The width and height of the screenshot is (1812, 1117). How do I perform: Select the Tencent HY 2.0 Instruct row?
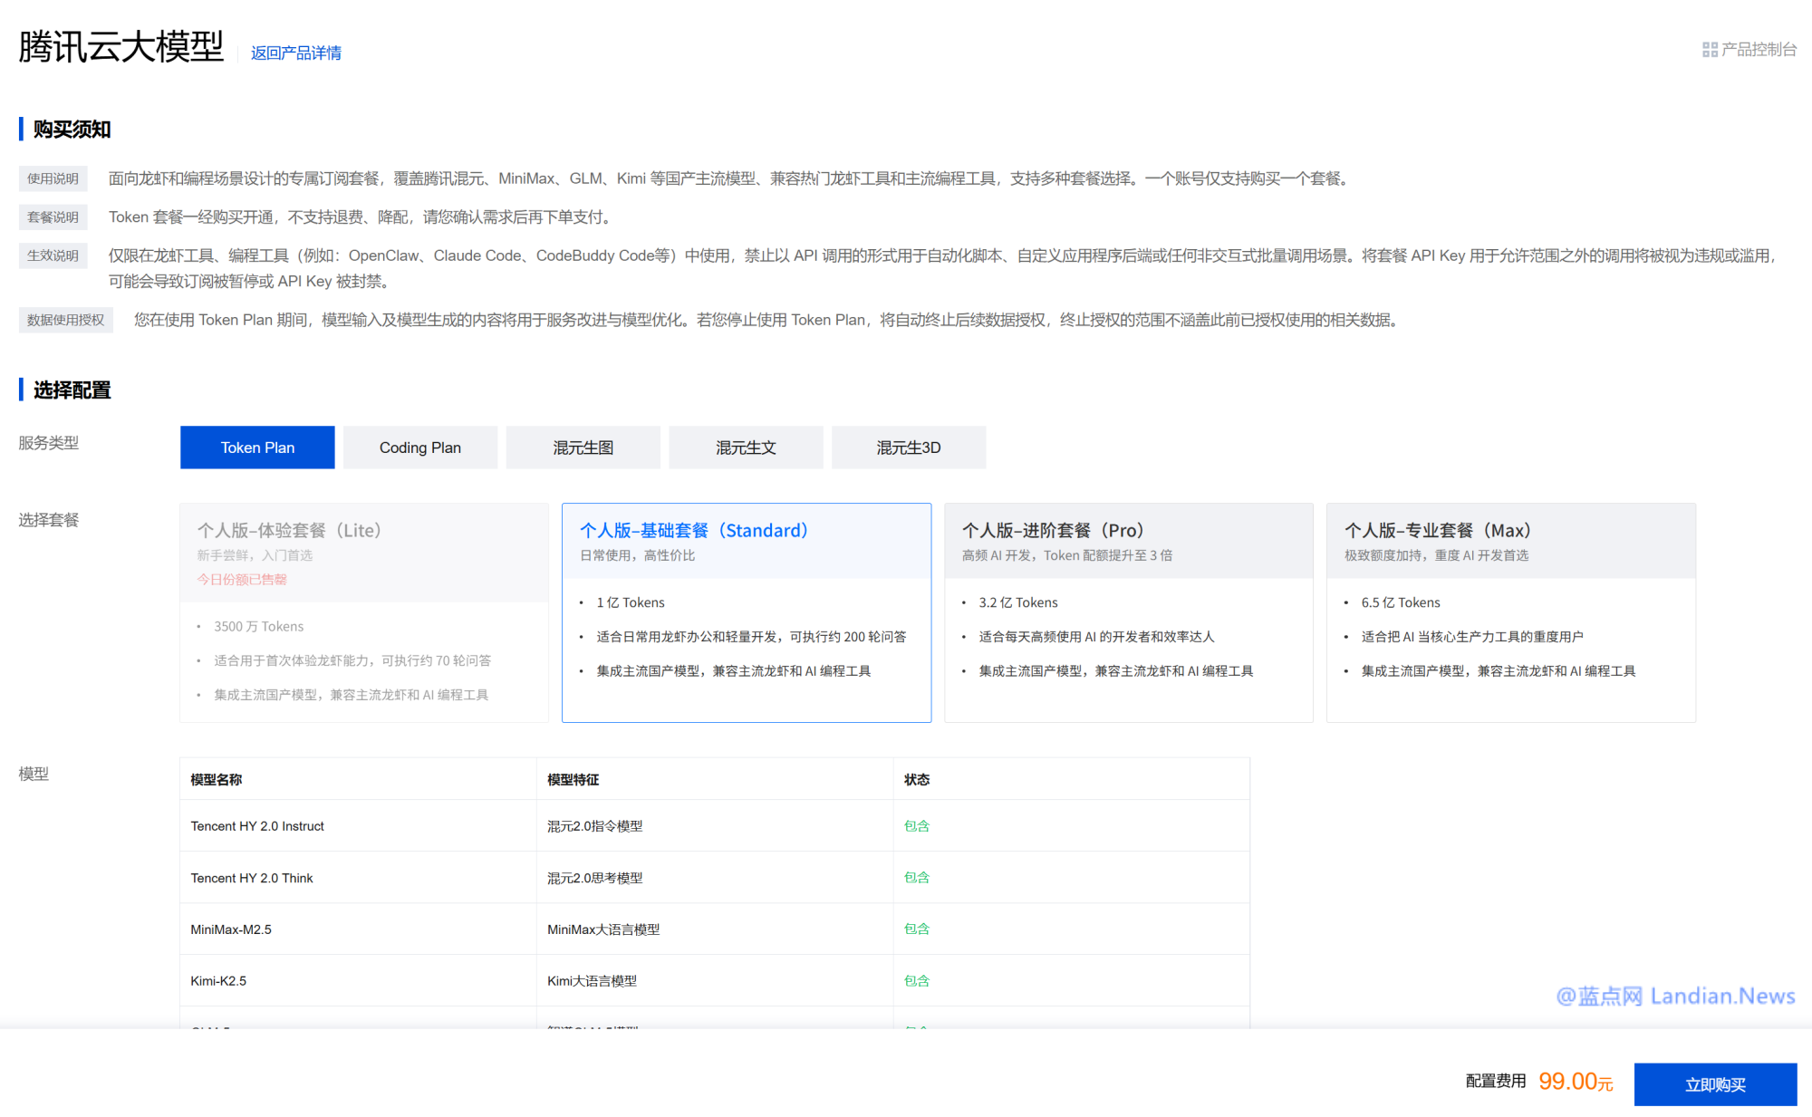point(257,825)
